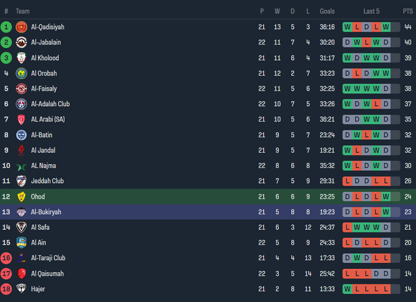The height and width of the screenshot is (302, 416).
Task: Click the Ohod yellow shield icon
Action: click(21, 197)
